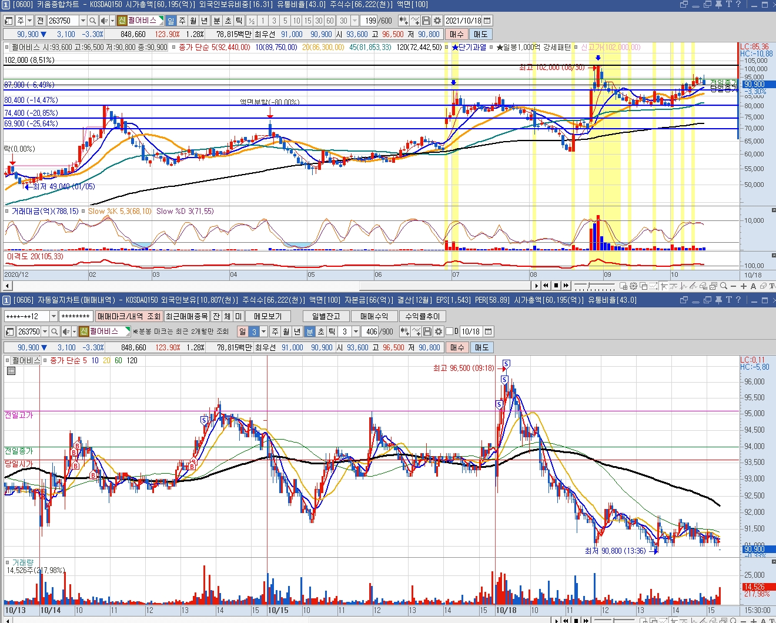Viewport: 776px width, 623px height.
Task: Click the gear-shaped icon in drawing toolbar
Action: click(x=633, y=286)
